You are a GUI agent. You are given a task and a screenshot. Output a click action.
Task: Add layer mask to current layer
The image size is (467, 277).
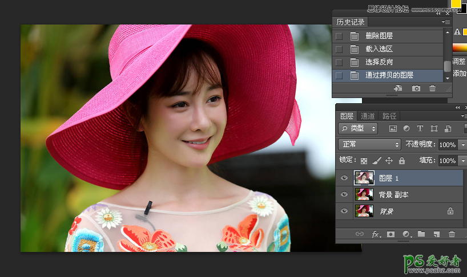click(x=391, y=234)
